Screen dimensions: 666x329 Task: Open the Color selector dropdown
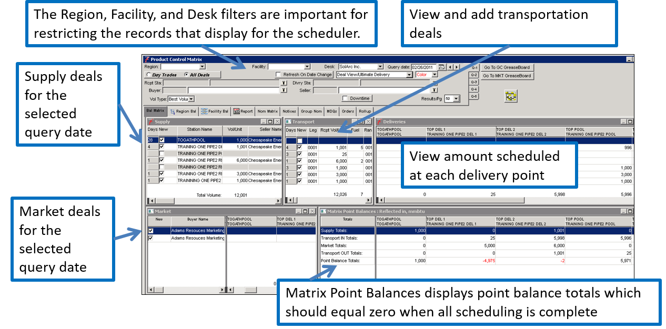tap(435, 75)
